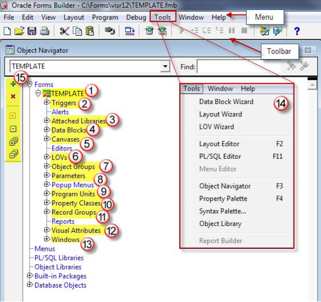Click the Step Out debug icon
Image resolution: width=321 pixels, height=302 pixels.
(x=219, y=31)
